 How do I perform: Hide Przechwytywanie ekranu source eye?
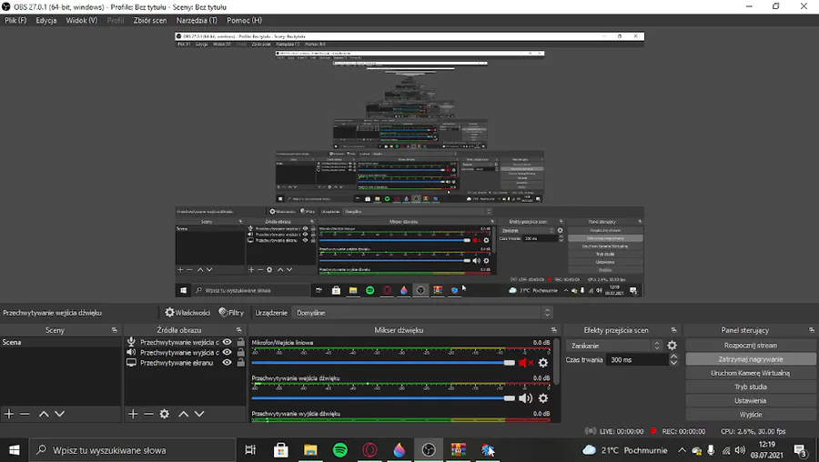(x=227, y=362)
